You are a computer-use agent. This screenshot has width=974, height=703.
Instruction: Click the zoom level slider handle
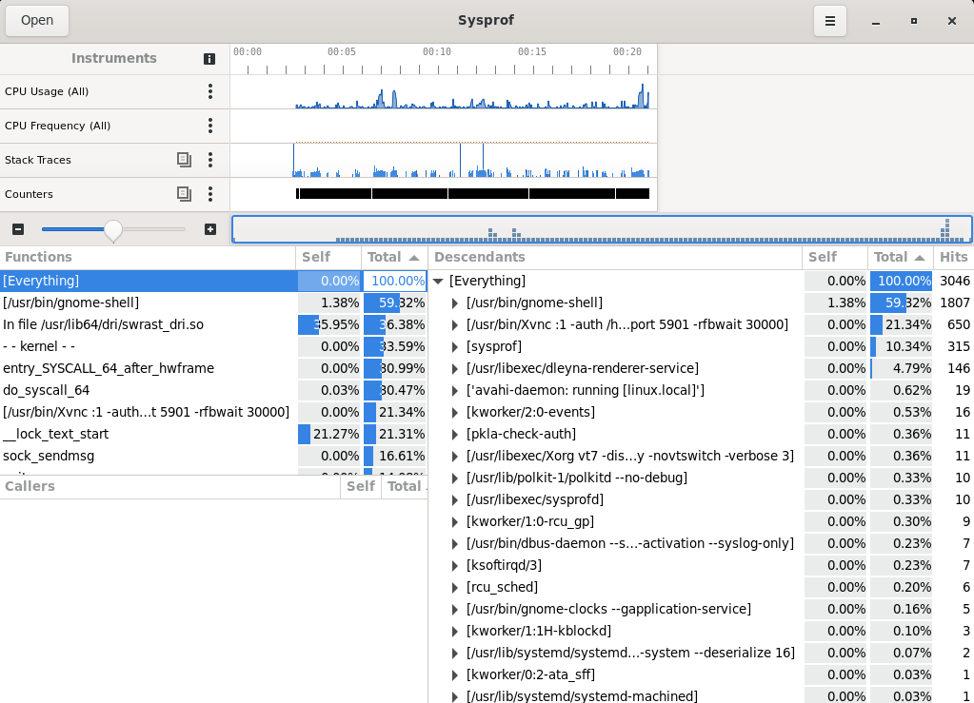tap(112, 229)
